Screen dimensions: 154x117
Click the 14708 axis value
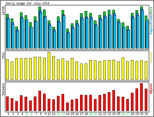coord(3,11)
